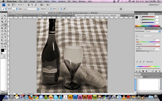
Task: Click the R value field in Color panel
Action: [157, 17]
